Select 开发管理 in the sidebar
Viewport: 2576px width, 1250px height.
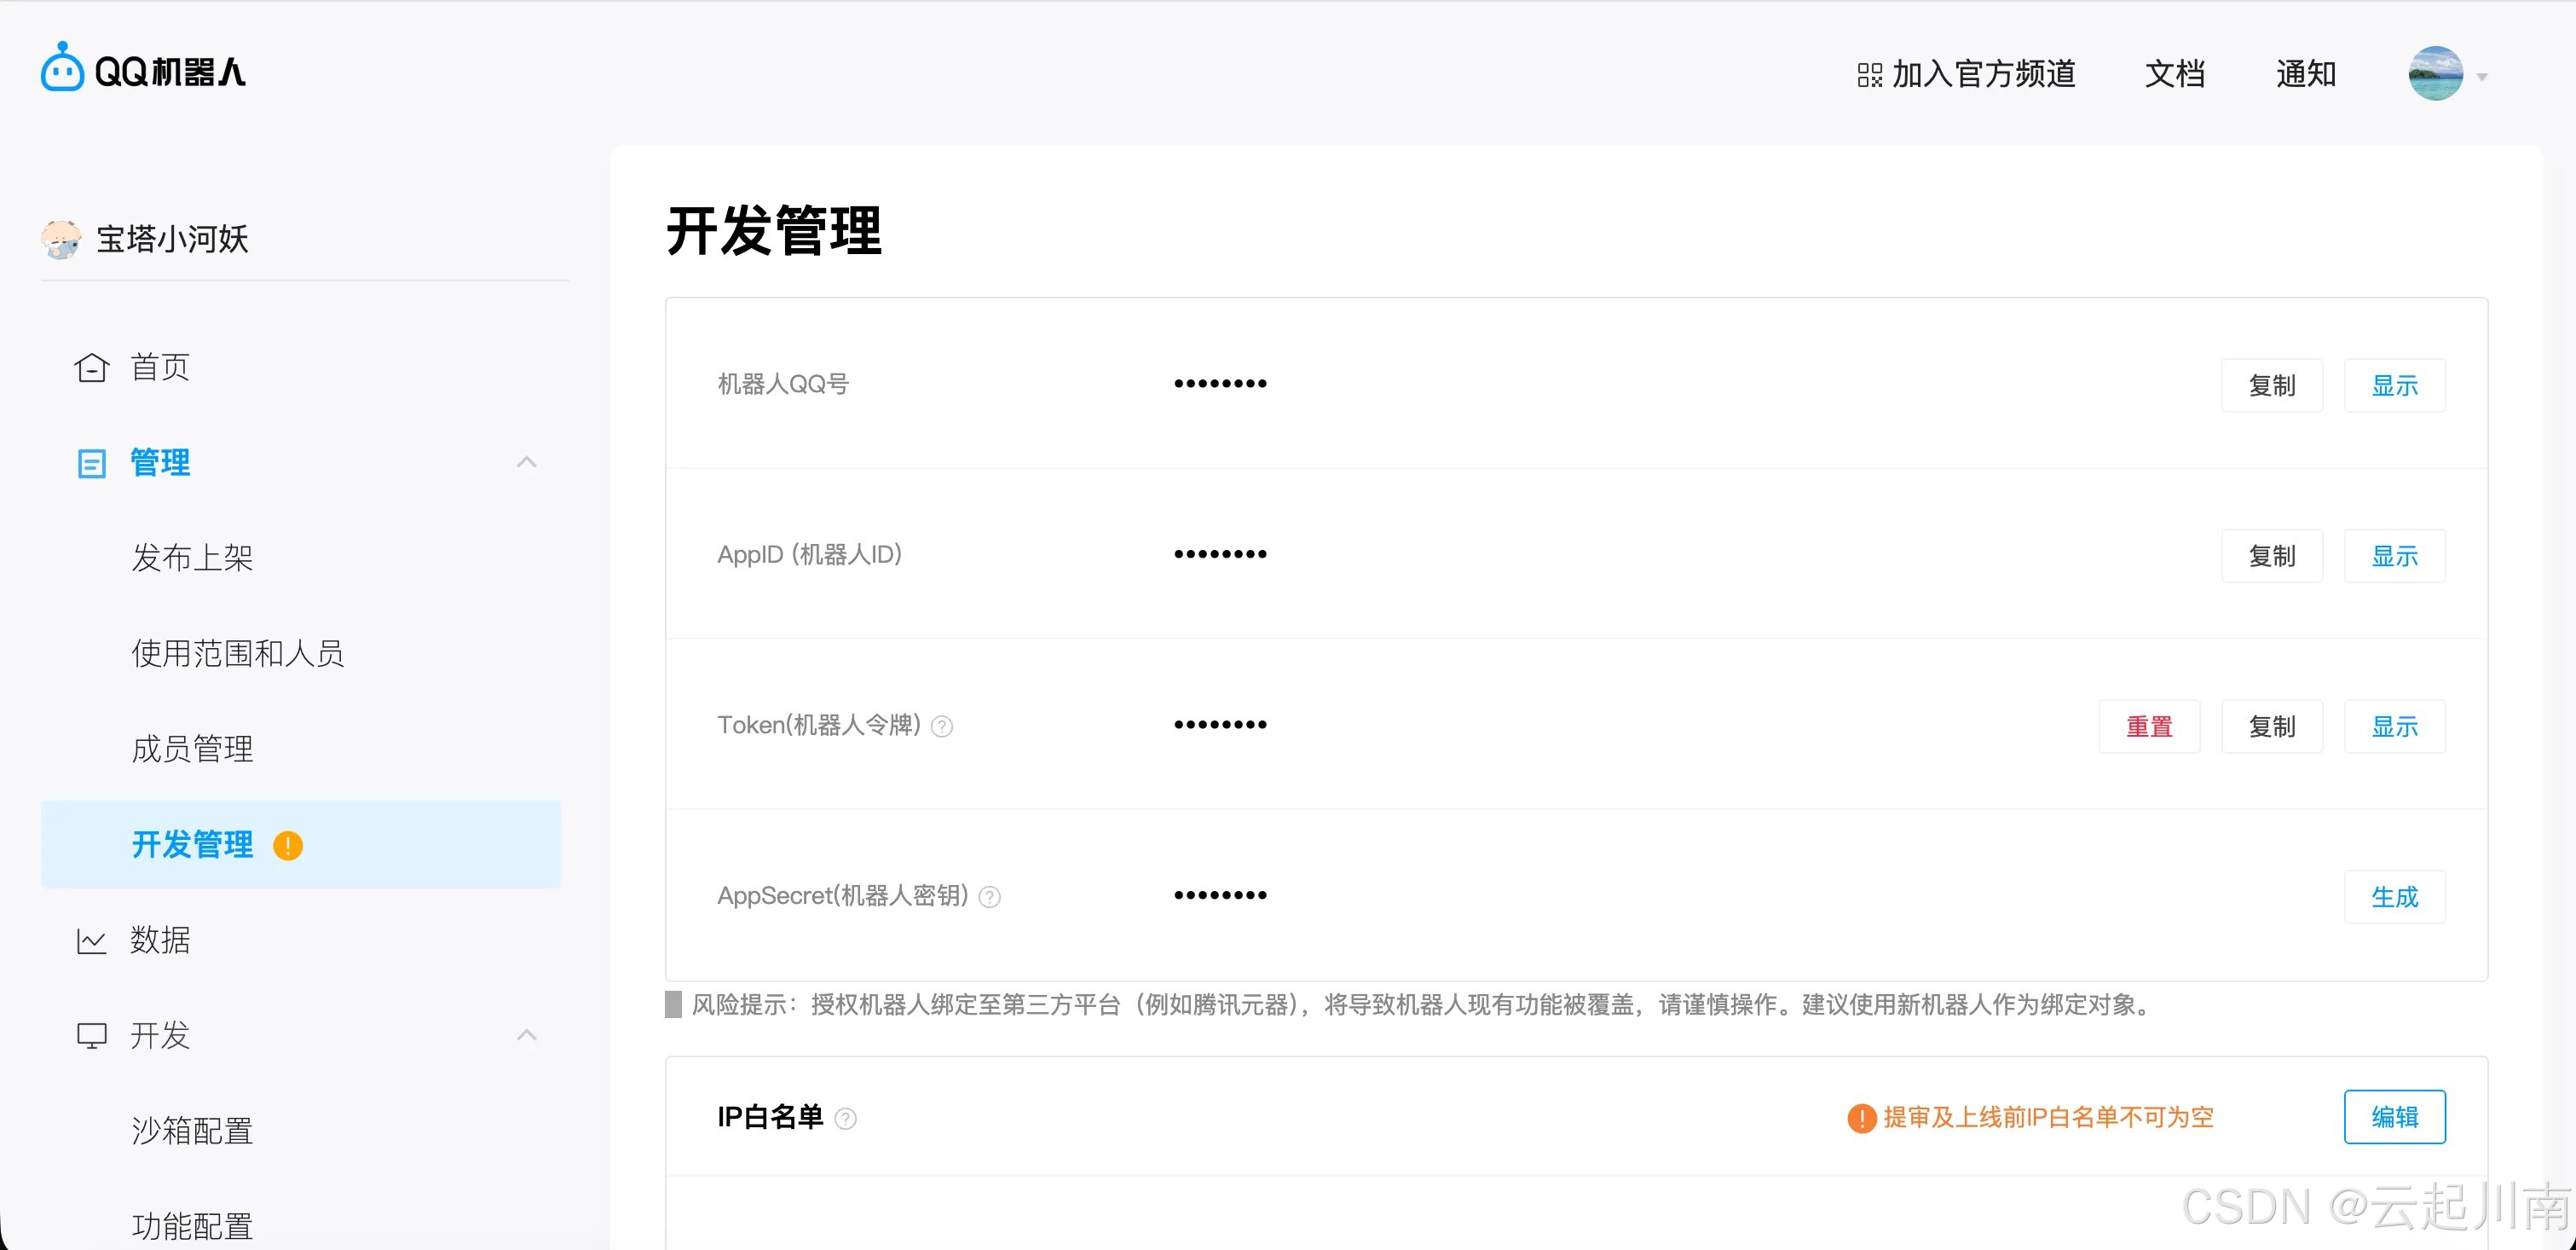(x=192, y=844)
